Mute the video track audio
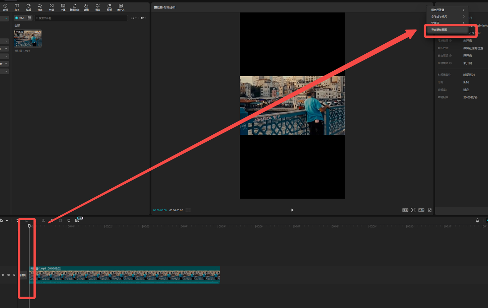 [8, 275]
